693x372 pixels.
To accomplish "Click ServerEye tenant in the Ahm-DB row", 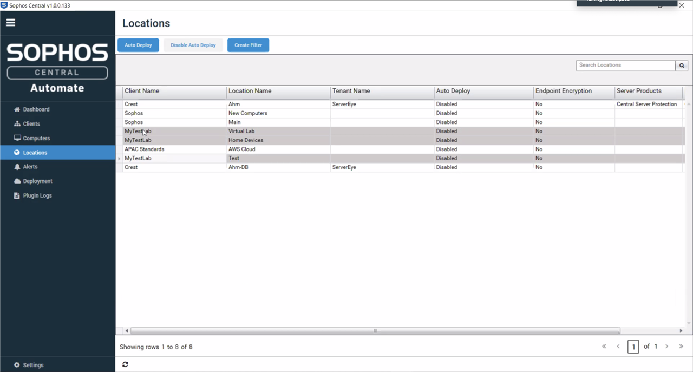I will (344, 167).
